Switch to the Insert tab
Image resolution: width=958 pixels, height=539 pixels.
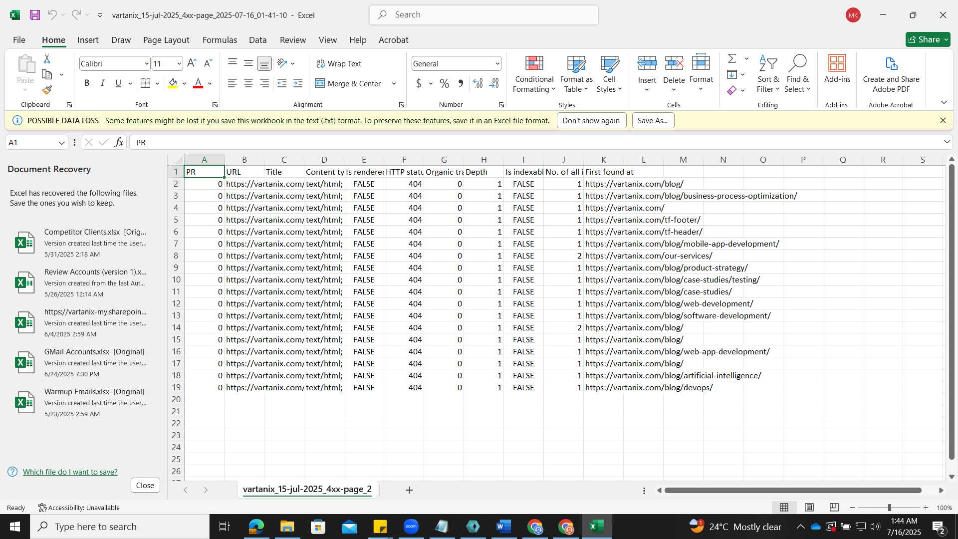pos(88,40)
